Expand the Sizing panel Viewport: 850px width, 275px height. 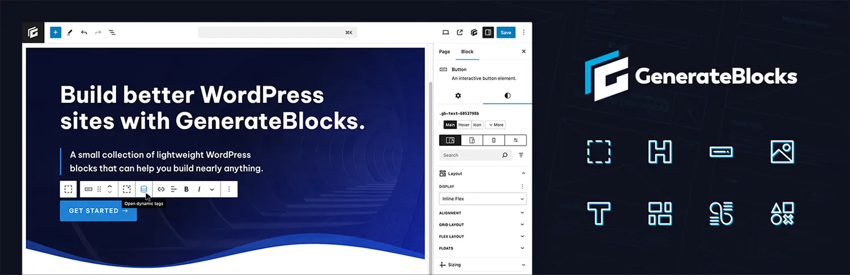[483, 265]
